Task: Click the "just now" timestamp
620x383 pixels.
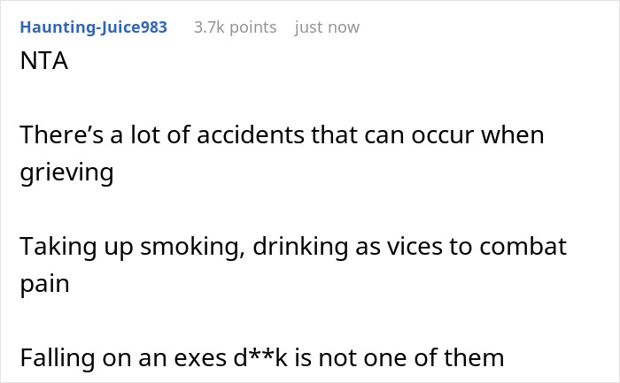Action: coord(327,27)
